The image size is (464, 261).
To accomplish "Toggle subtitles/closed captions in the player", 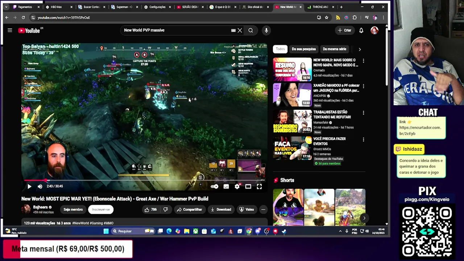I will 226,187.
